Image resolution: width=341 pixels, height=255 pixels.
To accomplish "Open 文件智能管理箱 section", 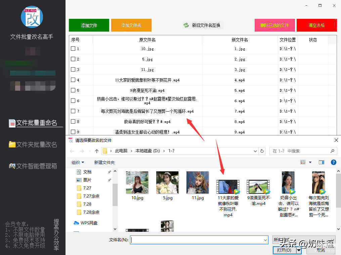I will pyautogui.click(x=33, y=166).
